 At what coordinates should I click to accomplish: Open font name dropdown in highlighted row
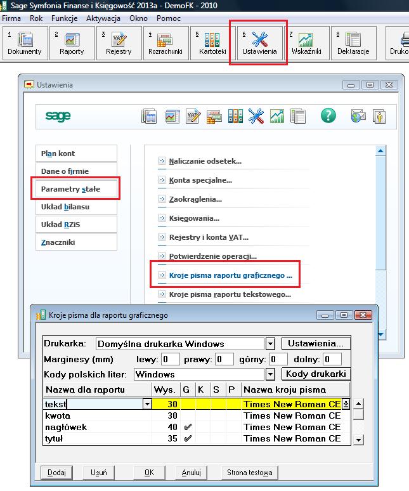(x=346, y=404)
